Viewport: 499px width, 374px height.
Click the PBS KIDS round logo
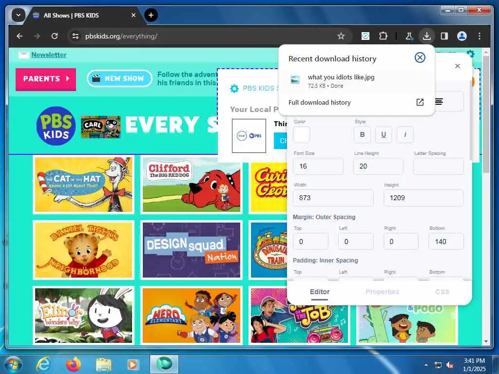tap(56, 126)
